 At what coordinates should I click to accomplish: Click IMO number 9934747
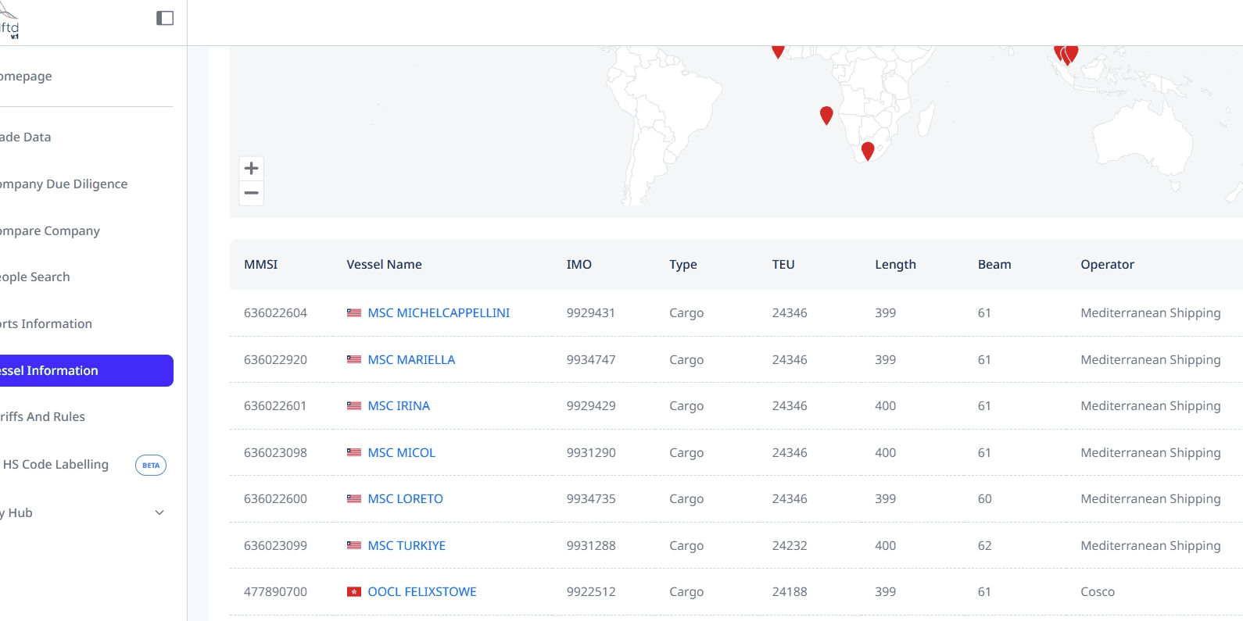(x=591, y=359)
